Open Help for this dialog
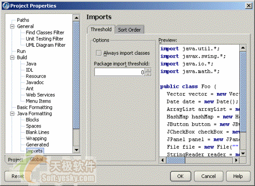 pyautogui.click(x=238, y=176)
